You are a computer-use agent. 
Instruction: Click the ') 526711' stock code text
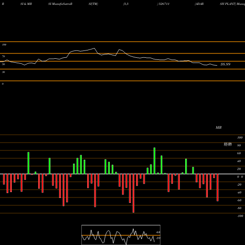[163, 4]
